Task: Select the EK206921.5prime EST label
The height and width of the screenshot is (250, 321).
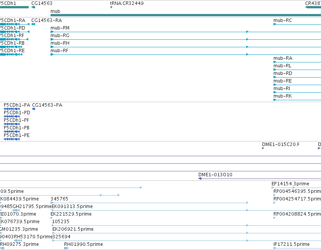Action: point(73,229)
